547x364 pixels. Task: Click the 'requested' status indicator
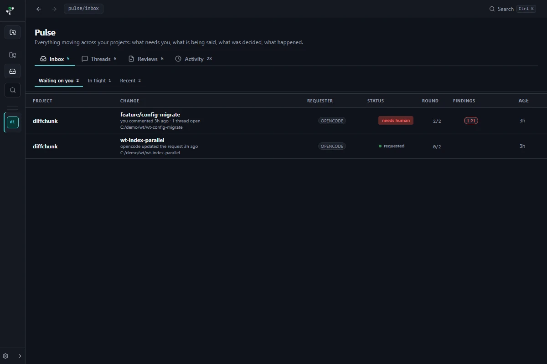[x=392, y=146]
